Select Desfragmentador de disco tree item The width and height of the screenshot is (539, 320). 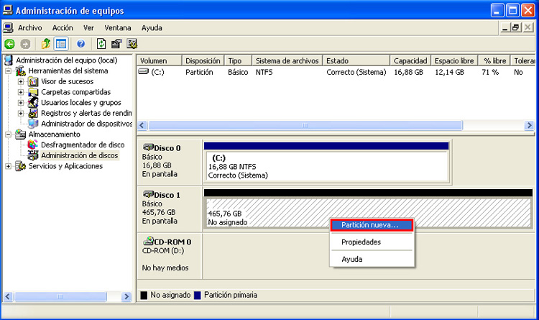pos(83,145)
